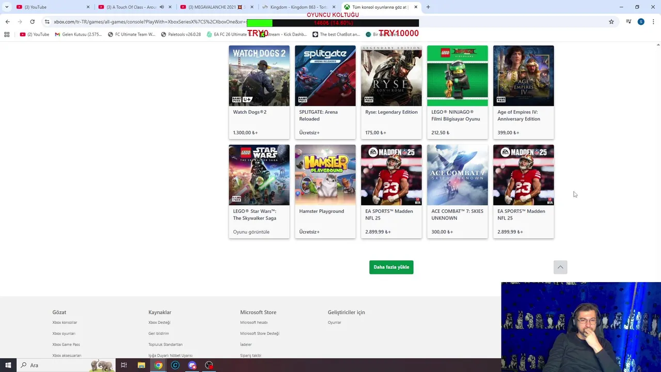Click the 1.300,00 ₺+ price

[245, 133]
